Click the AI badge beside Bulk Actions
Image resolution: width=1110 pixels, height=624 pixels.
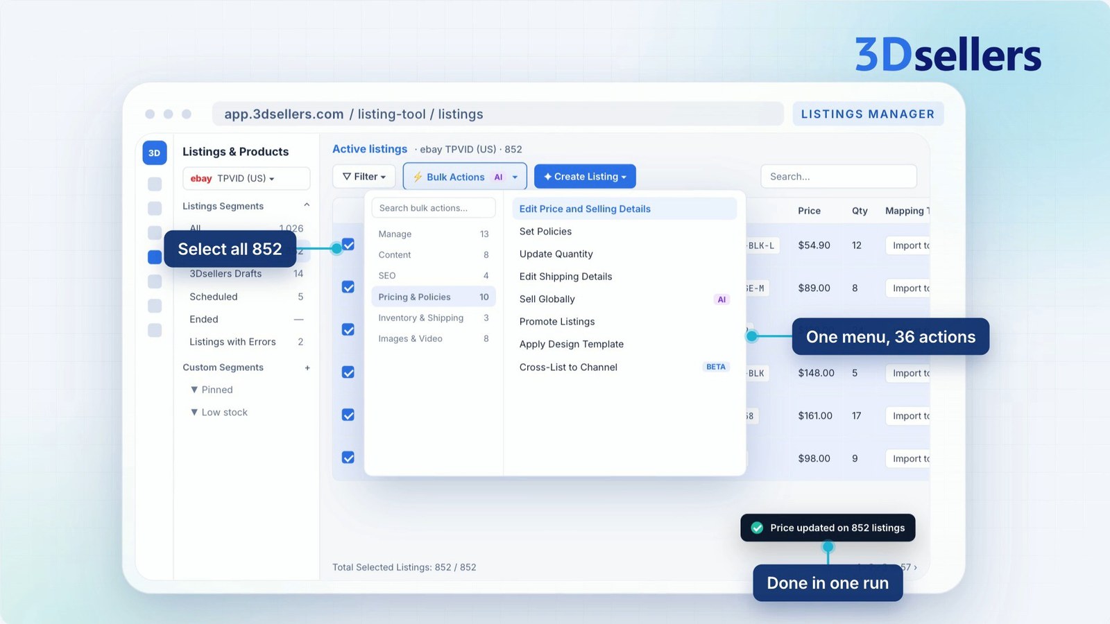click(498, 177)
